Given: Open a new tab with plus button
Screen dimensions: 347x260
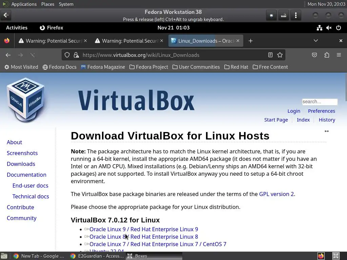Looking at the screenshot, I should [250, 41].
